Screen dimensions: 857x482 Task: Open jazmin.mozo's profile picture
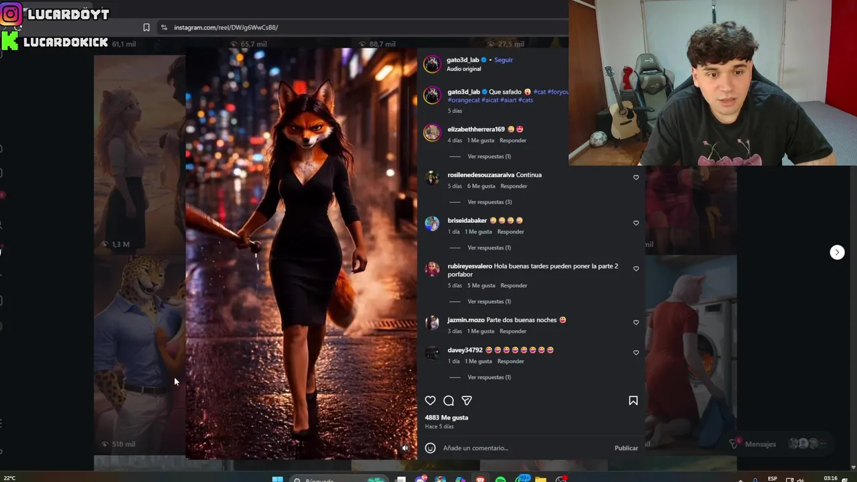tap(432, 323)
